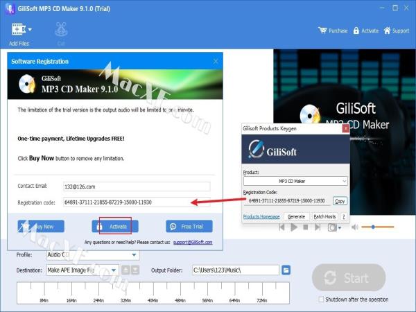This screenshot has height=312, width=416.
Task: Adjust the volume slider
Action: tap(378, 227)
